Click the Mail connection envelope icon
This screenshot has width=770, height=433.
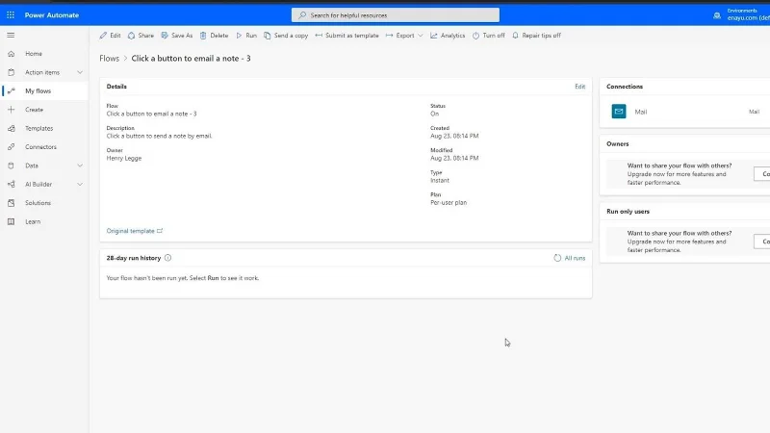tap(619, 112)
